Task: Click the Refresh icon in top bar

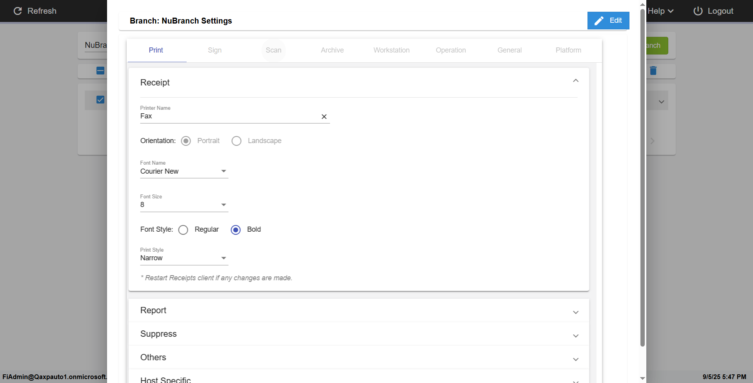Action: click(18, 11)
